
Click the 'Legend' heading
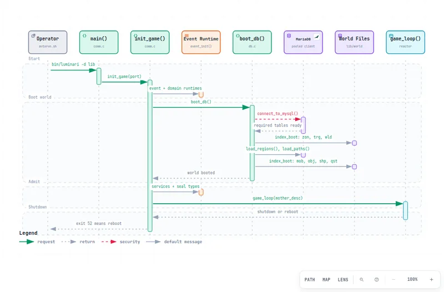coord(28,233)
